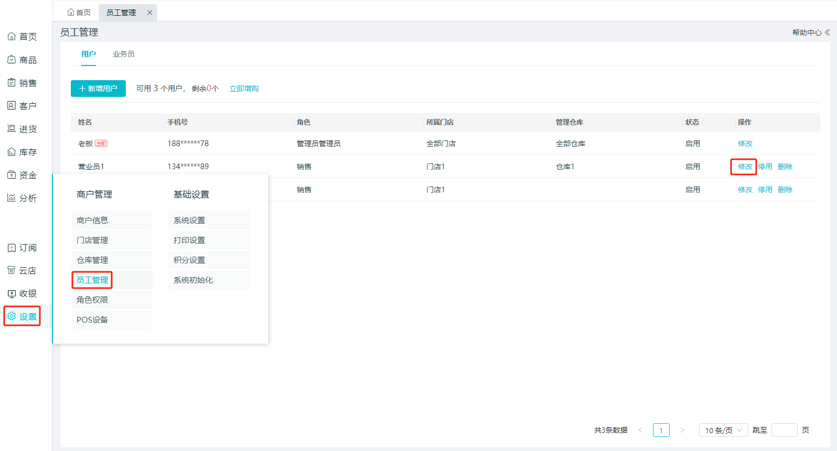Click the 仓库1 cell
837x451 pixels.
point(565,167)
